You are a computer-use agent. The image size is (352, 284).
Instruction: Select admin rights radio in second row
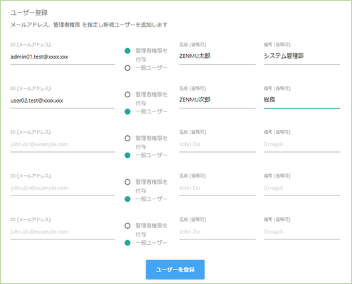[128, 95]
